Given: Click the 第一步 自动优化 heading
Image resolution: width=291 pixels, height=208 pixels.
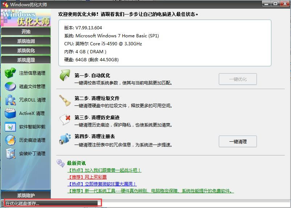Looking at the screenshot, I should click(92, 75).
